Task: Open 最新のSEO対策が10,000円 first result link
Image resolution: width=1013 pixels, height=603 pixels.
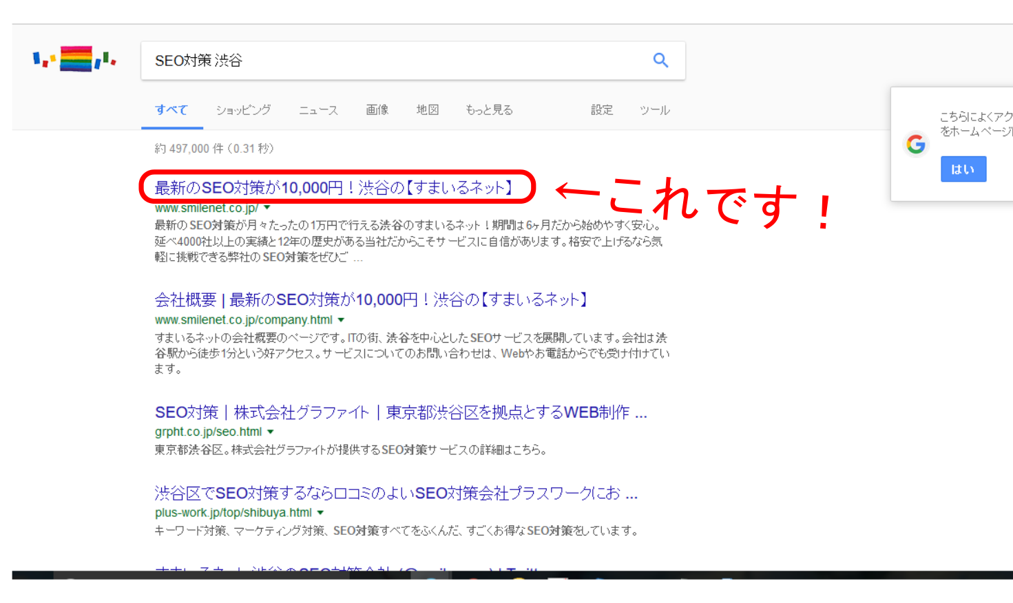Action: tap(335, 188)
